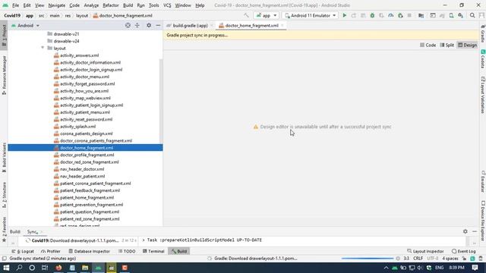486x273 pixels.
Task: Open Build panel settings gear
Action: tap(465, 231)
